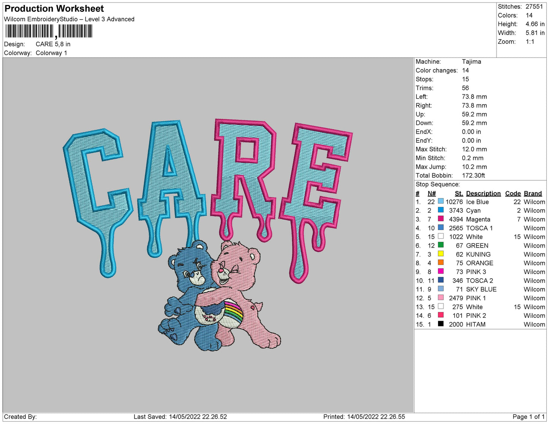Click the St. column header
This screenshot has height=424, width=549.
pos(459,193)
